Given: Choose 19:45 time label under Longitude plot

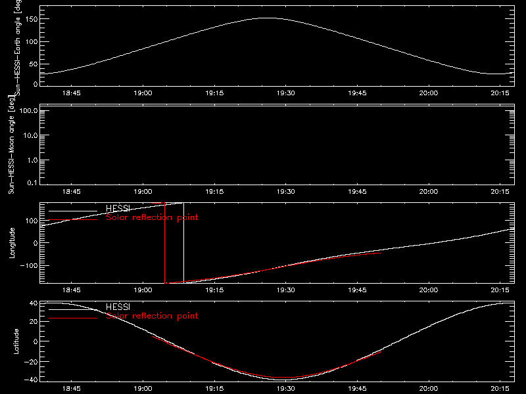Looking at the screenshot, I should [357, 290].
